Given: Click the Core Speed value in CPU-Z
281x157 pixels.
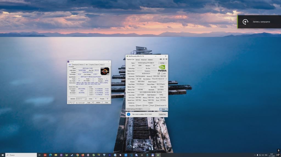Looking at the screenshot, I should click(82, 89).
